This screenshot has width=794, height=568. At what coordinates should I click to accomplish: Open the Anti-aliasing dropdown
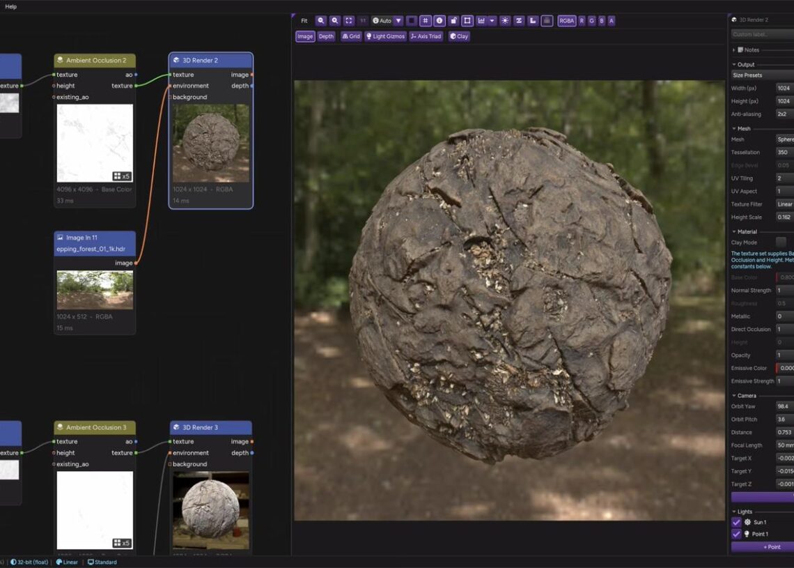point(785,114)
